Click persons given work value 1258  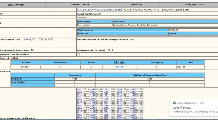(x=150, y=79)
